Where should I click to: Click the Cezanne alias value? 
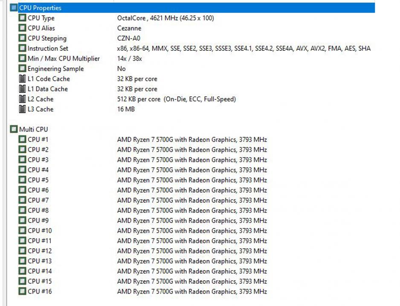click(x=129, y=28)
